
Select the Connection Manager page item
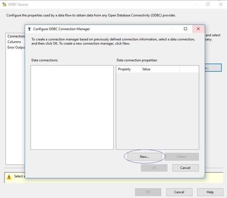pyautogui.click(x=16, y=36)
